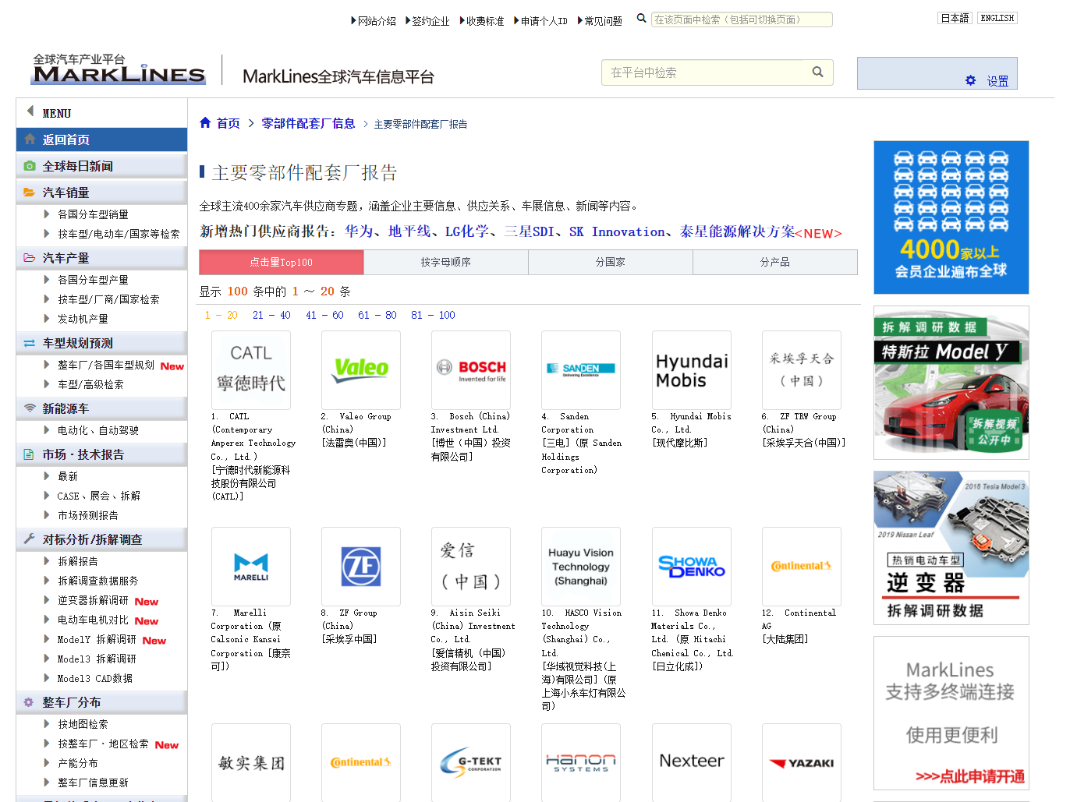Click the arrows icon beside 车型规划预测

coord(30,343)
